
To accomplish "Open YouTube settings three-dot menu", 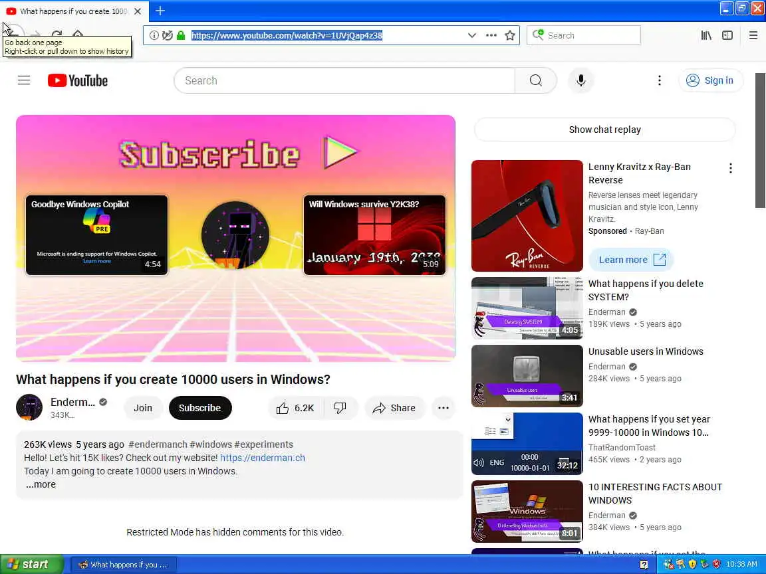I will point(659,80).
